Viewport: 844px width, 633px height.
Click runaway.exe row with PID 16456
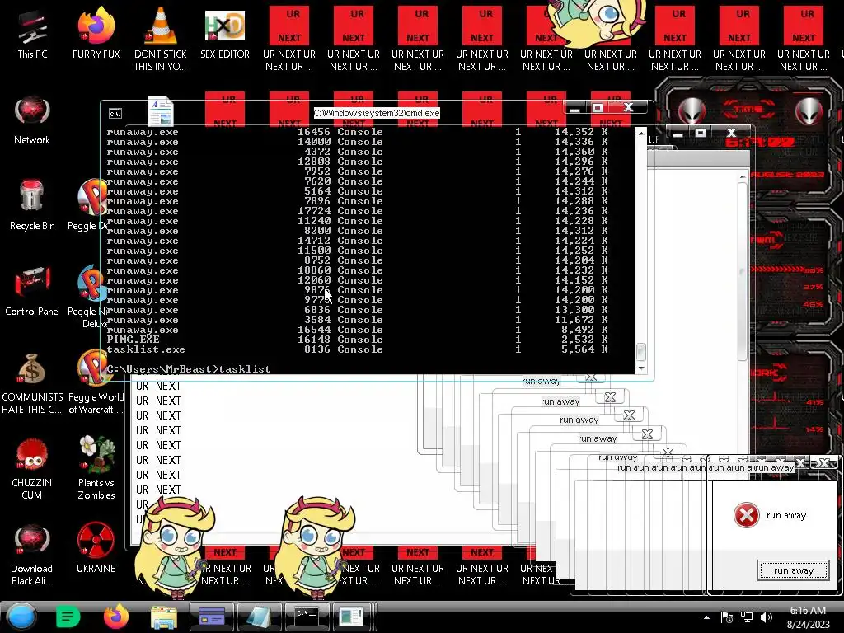coord(358,132)
